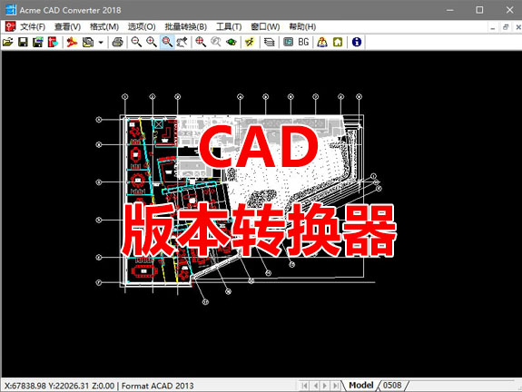The width and height of the screenshot is (522, 392).
Task: Click the Open file folder icon
Action: [x=8, y=42]
